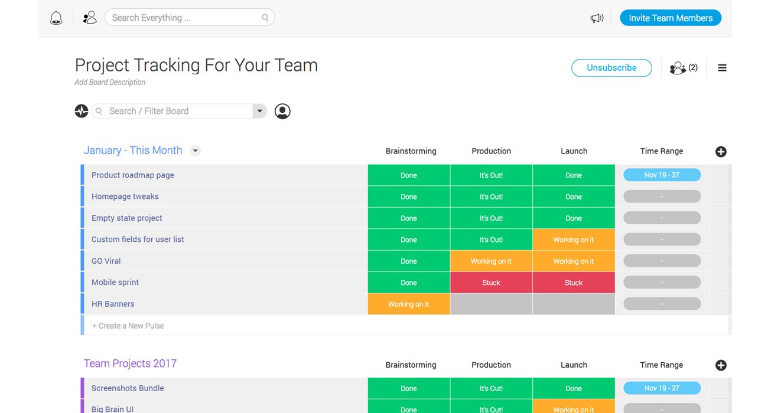Viewport: 768px width, 413px height.
Task: Click the Invite Team Members button
Action: pyautogui.click(x=671, y=17)
